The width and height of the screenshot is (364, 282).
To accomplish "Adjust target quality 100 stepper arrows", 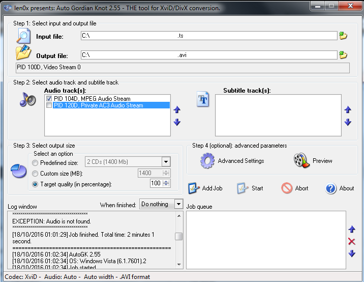I will (166, 183).
